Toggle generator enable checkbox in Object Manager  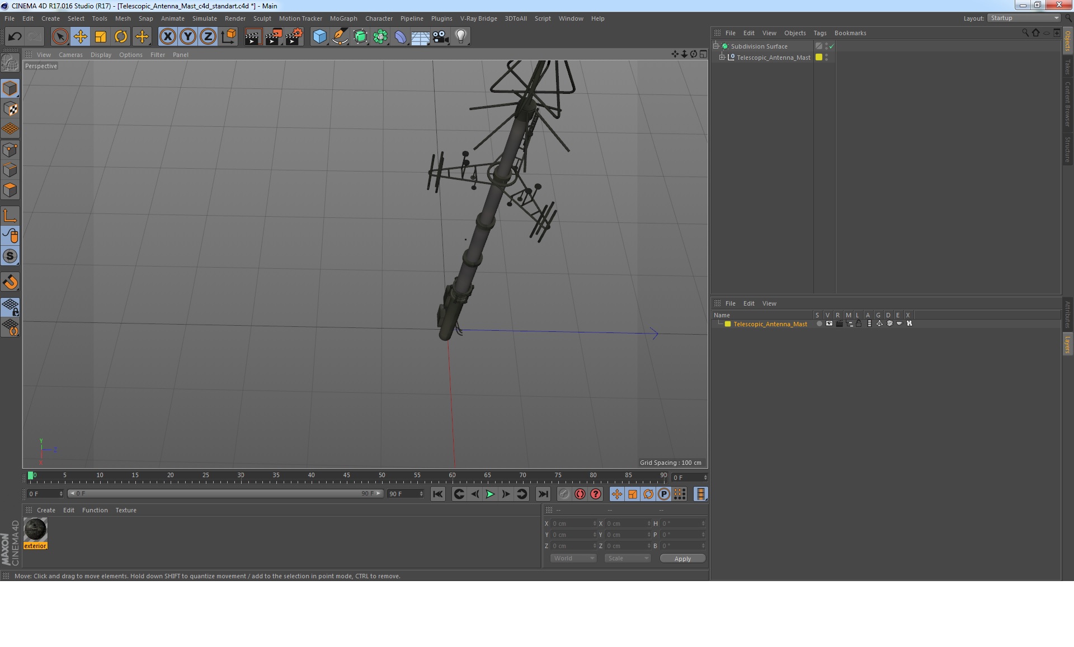[x=832, y=46]
